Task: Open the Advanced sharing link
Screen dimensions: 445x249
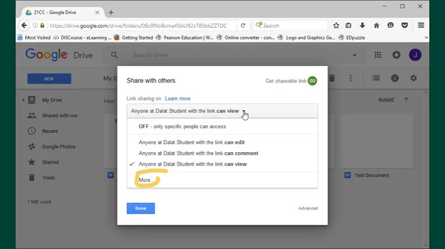Action: [308, 208]
